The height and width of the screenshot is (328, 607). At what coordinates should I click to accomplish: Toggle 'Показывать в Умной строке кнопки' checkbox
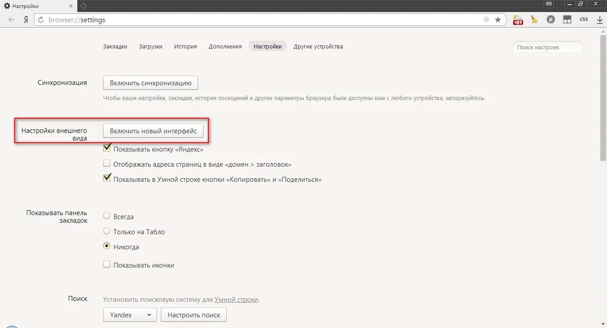pos(107,179)
